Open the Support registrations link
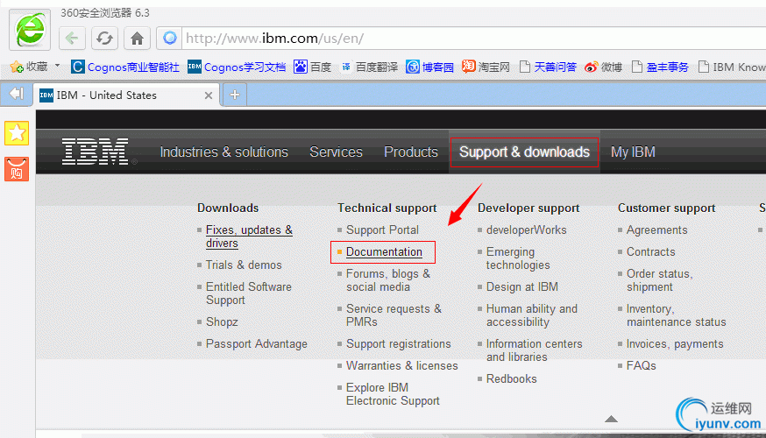 (x=399, y=343)
